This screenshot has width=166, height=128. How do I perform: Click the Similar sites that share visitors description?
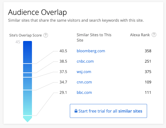coord(76,20)
